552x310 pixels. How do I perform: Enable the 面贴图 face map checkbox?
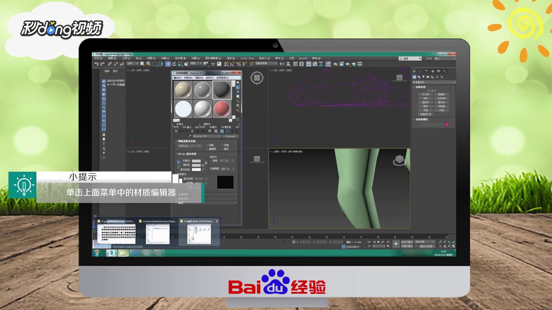click(207, 149)
